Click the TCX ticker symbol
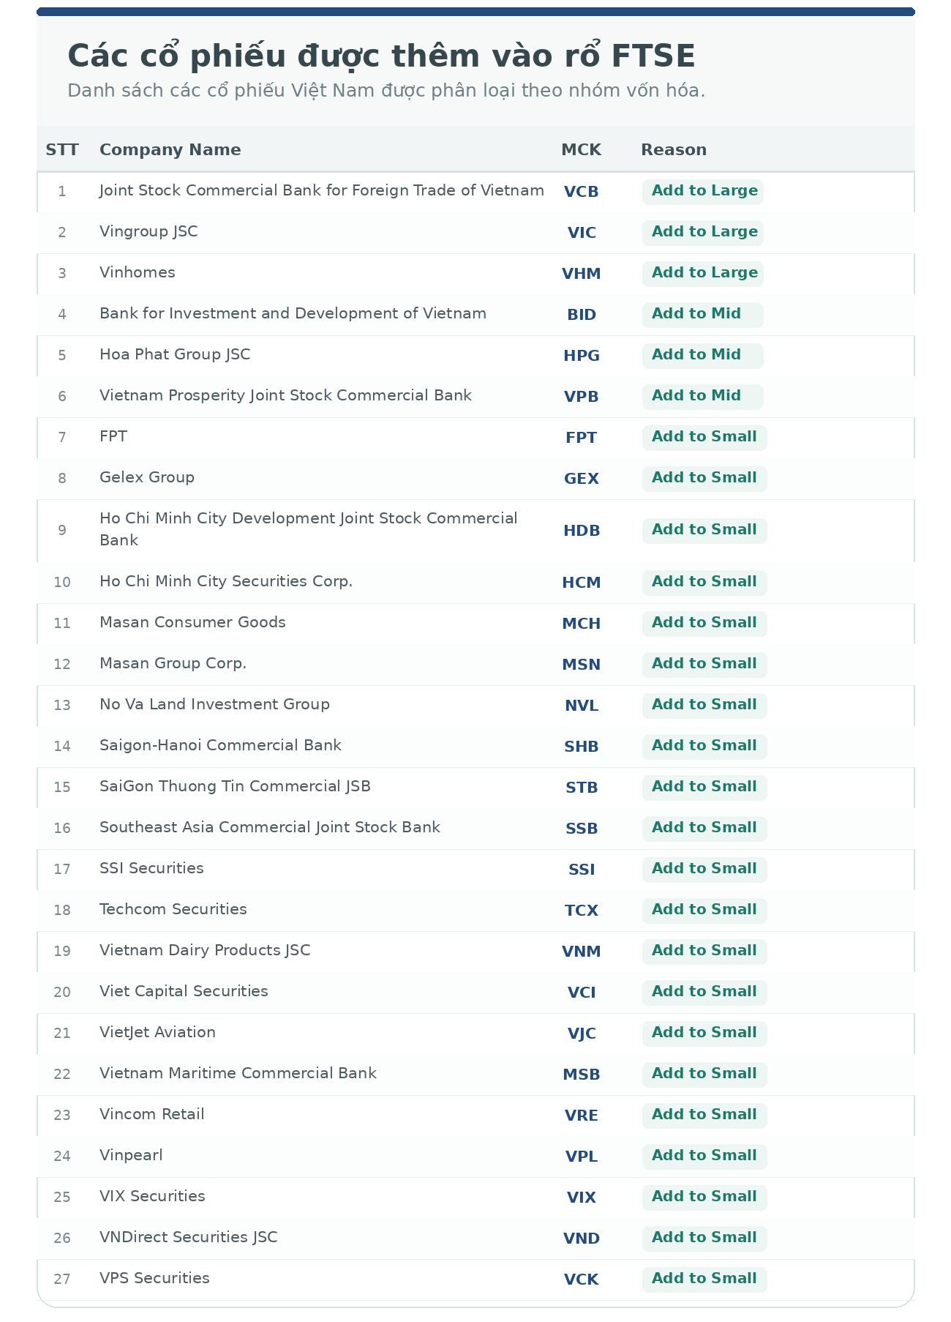The height and width of the screenshot is (1322, 951). click(x=582, y=911)
